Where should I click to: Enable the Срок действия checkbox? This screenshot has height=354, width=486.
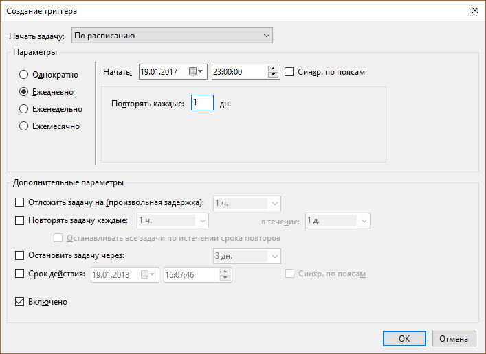tap(19, 274)
